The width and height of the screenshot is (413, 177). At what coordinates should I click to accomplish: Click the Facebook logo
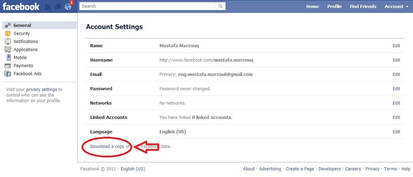click(21, 6)
